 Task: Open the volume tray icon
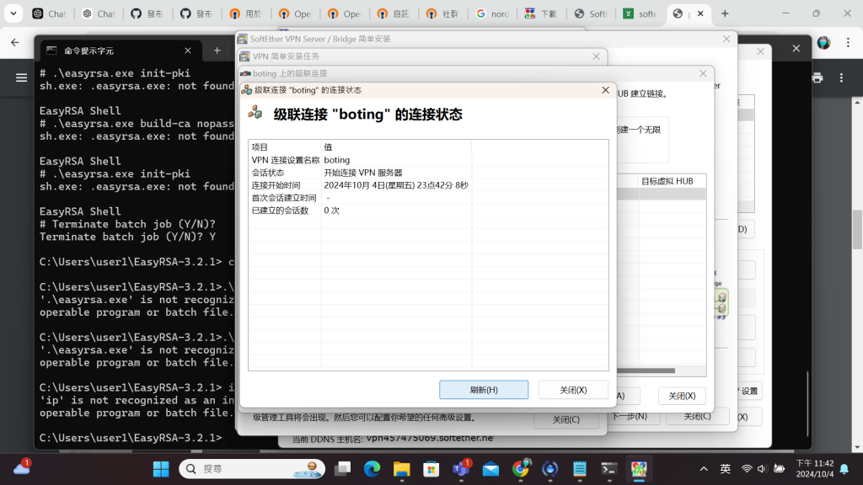click(762, 469)
